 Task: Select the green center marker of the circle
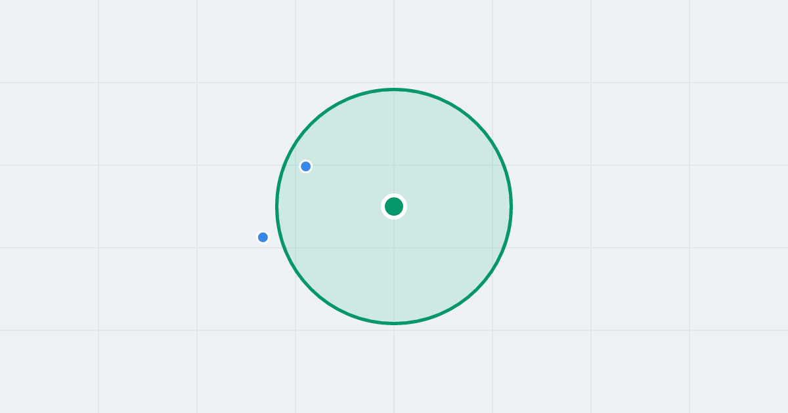(x=394, y=206)
